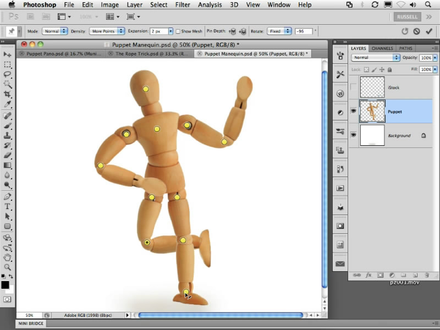Click the RUSSELL workspace button

[x=408, y=16]
